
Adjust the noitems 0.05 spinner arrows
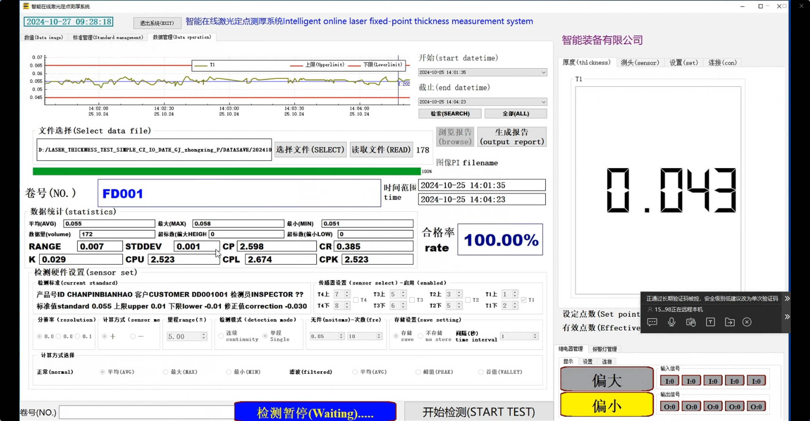pyautogui.click(x=341, y=336)
